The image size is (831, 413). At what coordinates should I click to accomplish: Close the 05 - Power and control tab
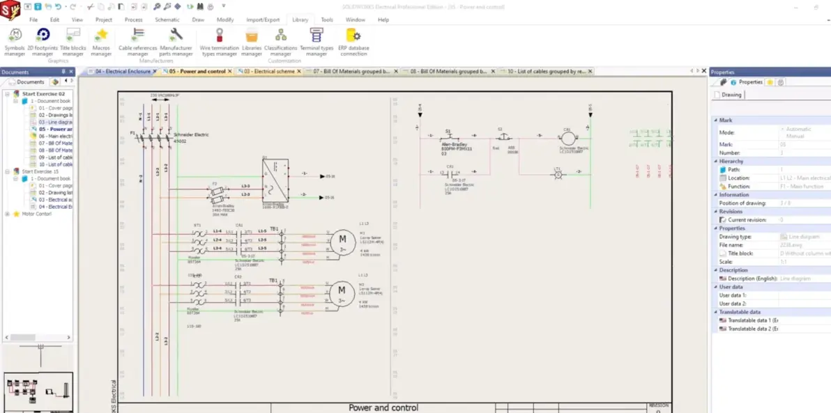[230, 71]
